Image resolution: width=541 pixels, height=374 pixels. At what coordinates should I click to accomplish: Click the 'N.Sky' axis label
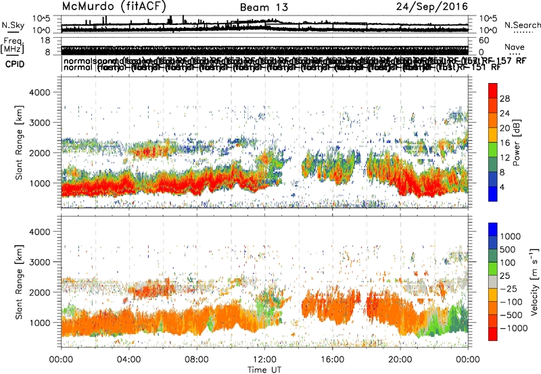[x=13, y=26]
